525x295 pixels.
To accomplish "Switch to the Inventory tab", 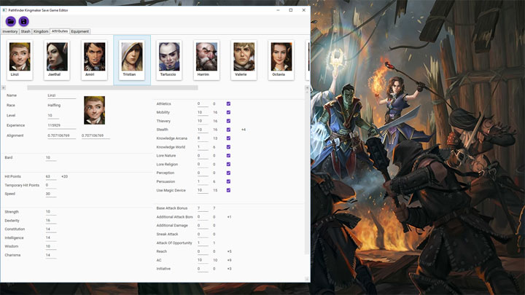I will click(x=10, y=32).
